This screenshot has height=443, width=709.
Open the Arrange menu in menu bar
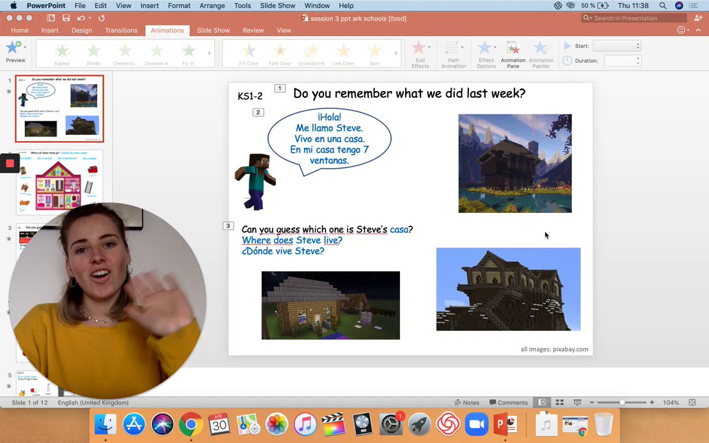[212, 6]
